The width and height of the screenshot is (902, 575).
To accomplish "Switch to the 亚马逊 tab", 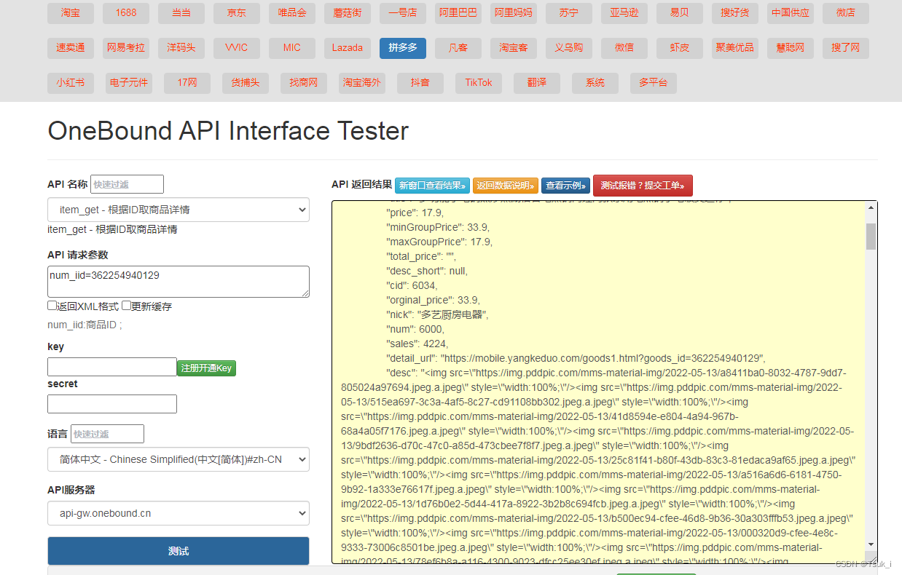I will coord(624,13).
